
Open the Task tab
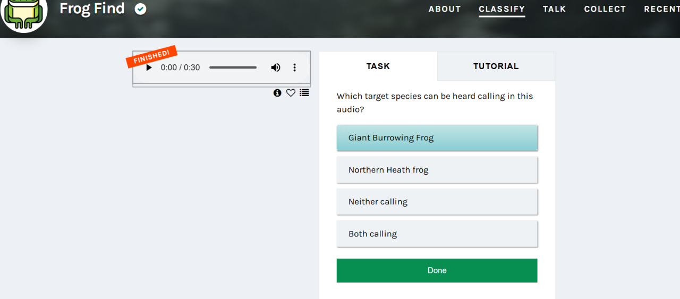[378, 66]
